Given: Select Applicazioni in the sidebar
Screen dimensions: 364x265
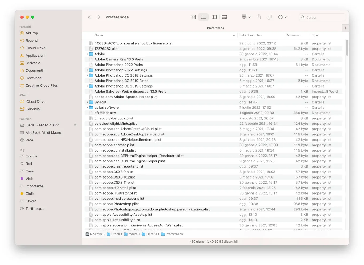Looking at the screenshot, I should coord(35,55).
